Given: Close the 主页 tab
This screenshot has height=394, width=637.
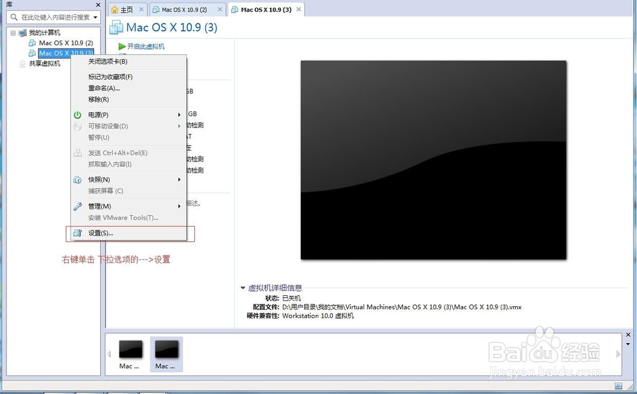Looking at the screenshot, I should (x=141, y=9).
